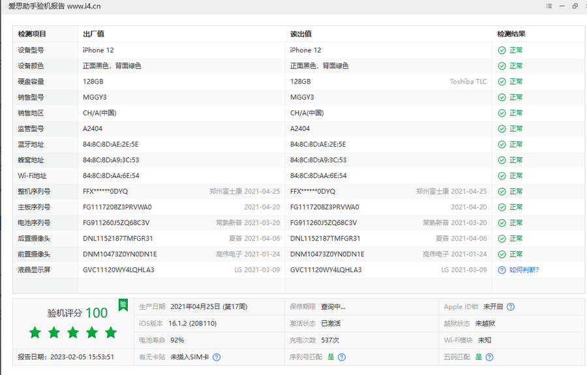Click the green check icon for 整机序列号

click(x=502, y=192)
